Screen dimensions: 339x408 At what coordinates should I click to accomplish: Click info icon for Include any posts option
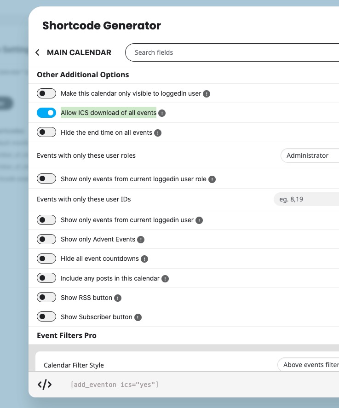pyautogui.click(x=165, y=279)
